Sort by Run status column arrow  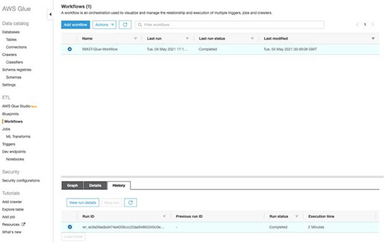296,216
